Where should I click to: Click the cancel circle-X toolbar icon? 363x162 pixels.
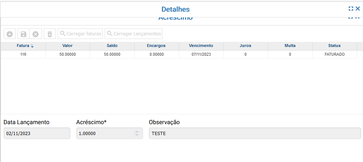[x=35, y=34]
